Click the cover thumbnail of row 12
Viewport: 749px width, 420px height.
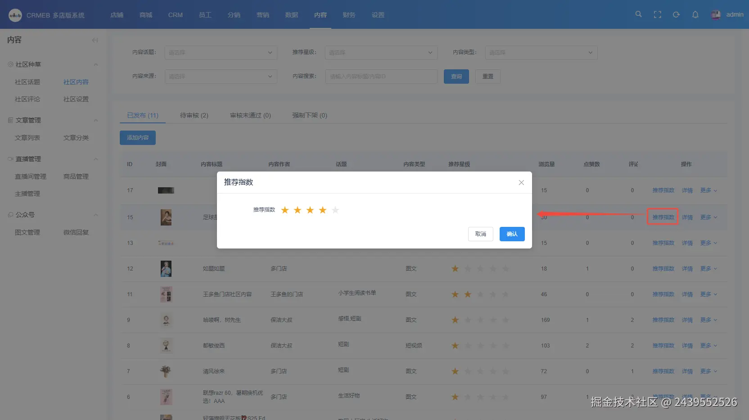166,269
